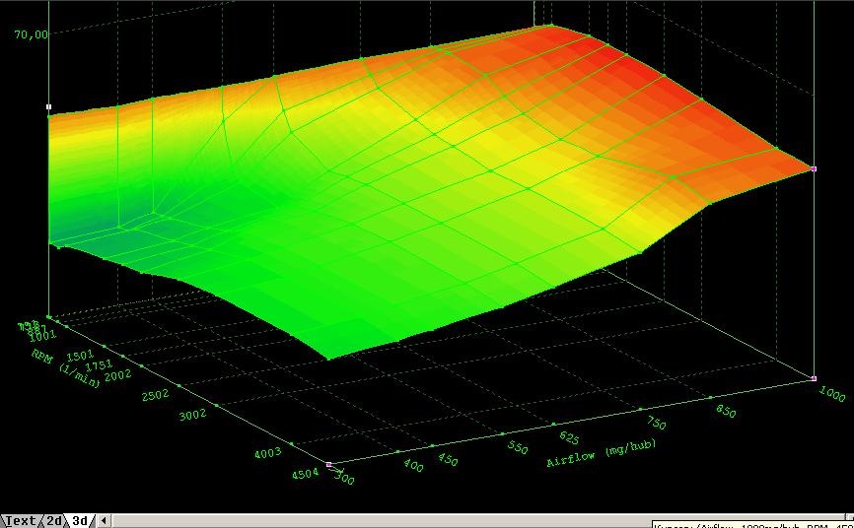Click the 1501 RPM axis value
The height and width of the screenshot is (528, 854).
tap(80, 356)
